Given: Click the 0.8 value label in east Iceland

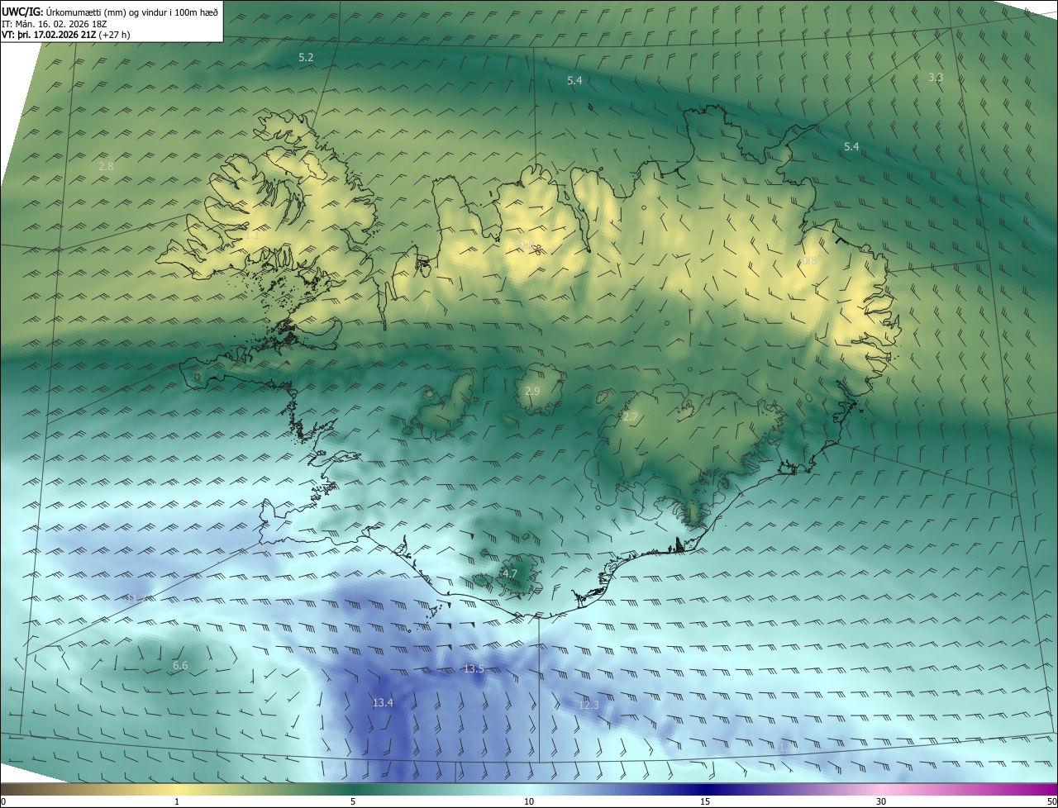Looking at the screenshot, I should point(809,261).
